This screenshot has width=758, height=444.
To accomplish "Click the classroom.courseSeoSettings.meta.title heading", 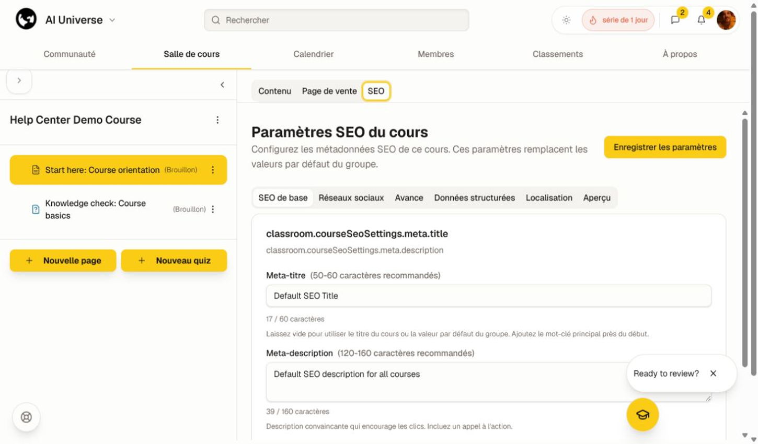I will [x=357, y=233].
